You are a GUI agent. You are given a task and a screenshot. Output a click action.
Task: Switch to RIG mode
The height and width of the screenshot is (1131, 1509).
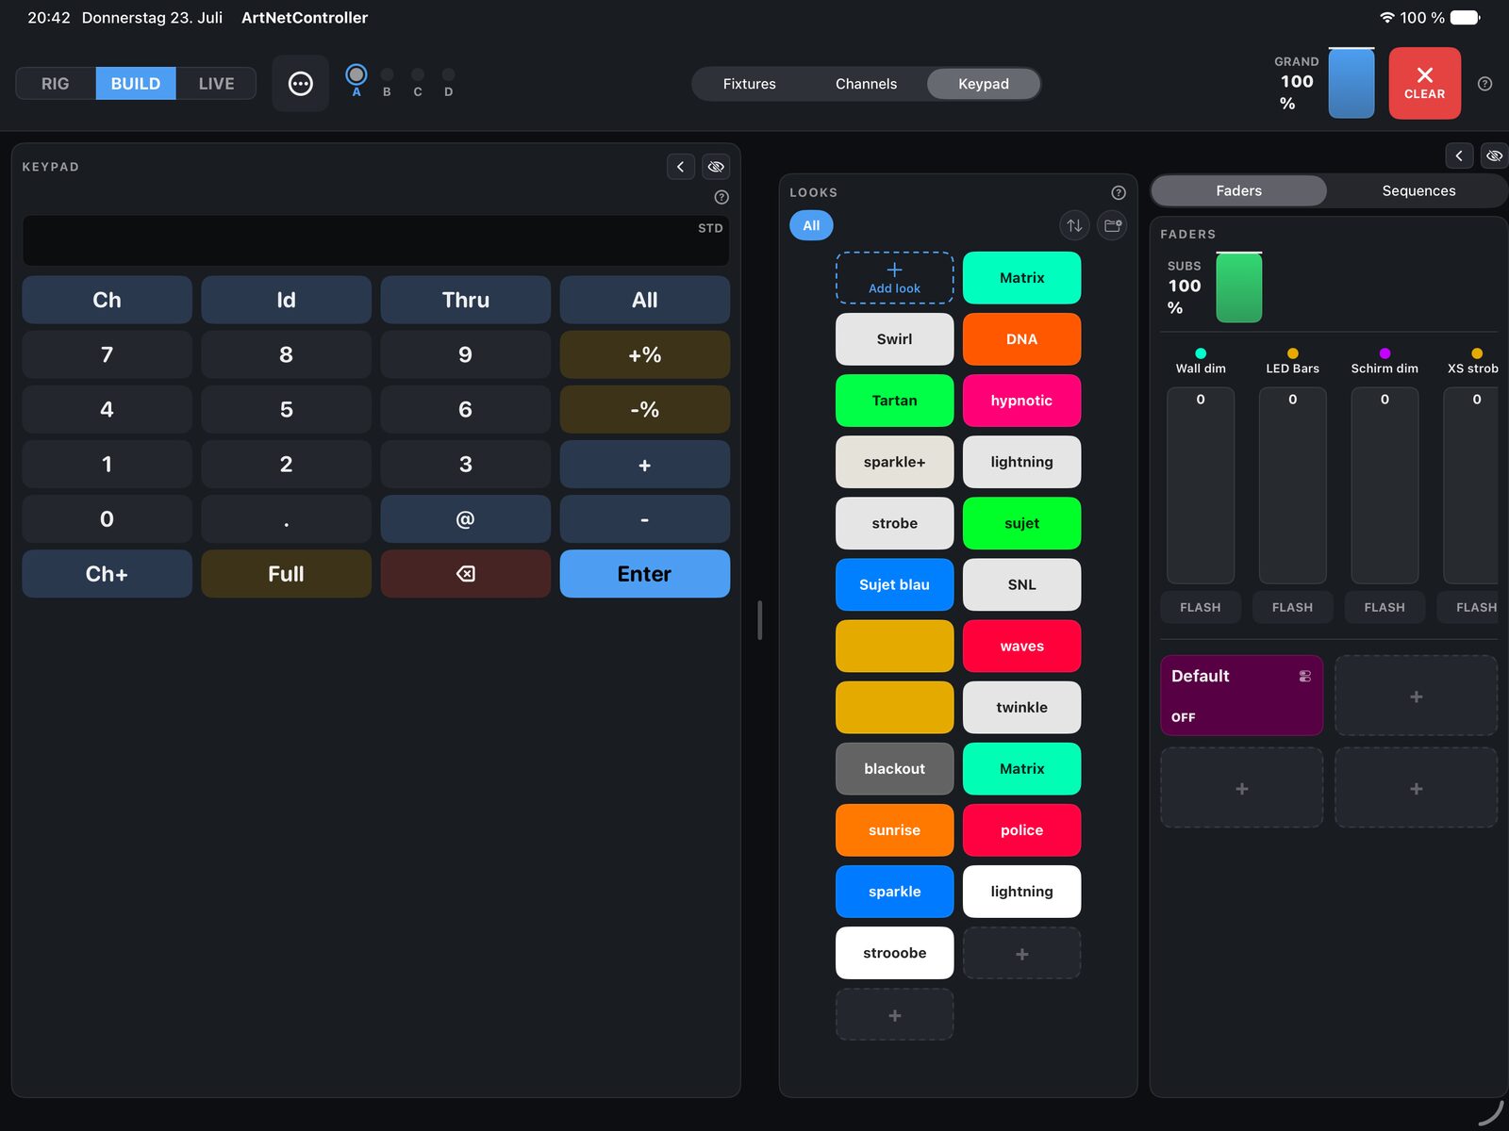(x=56, y=84)
